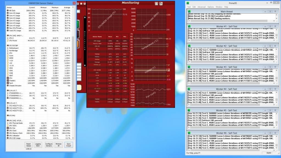Click the lightning icon beside CPU Power
The image size is (281, 158).
(8, 40)
